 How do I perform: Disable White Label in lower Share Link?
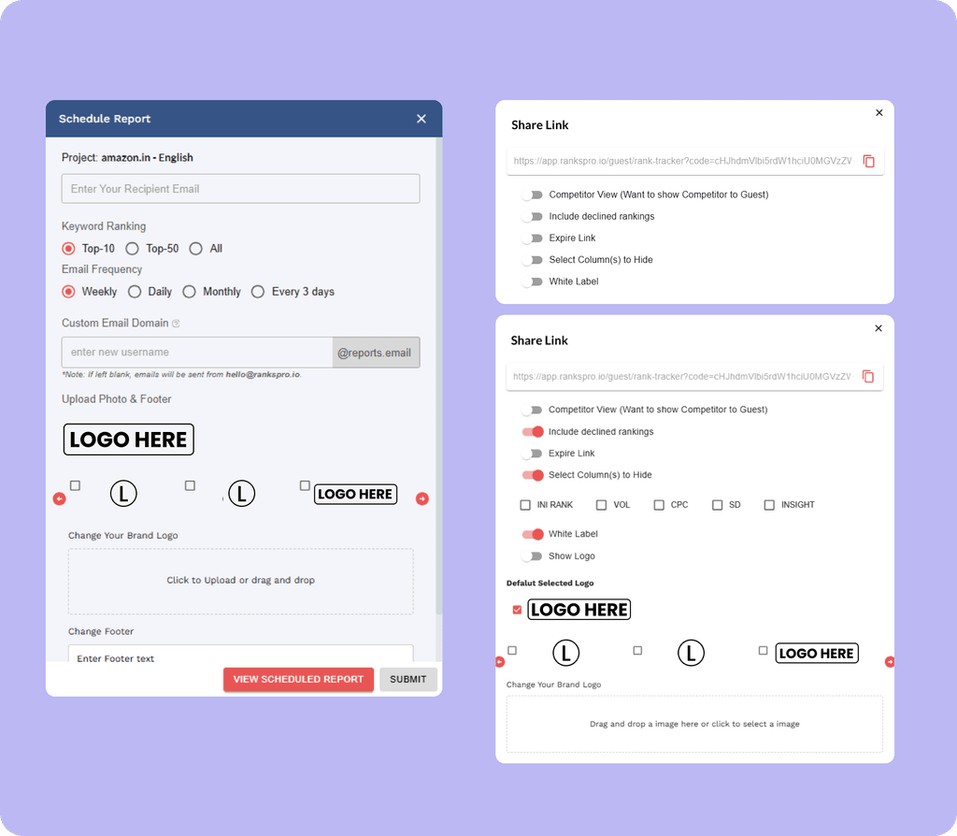(x=532, y=534)
